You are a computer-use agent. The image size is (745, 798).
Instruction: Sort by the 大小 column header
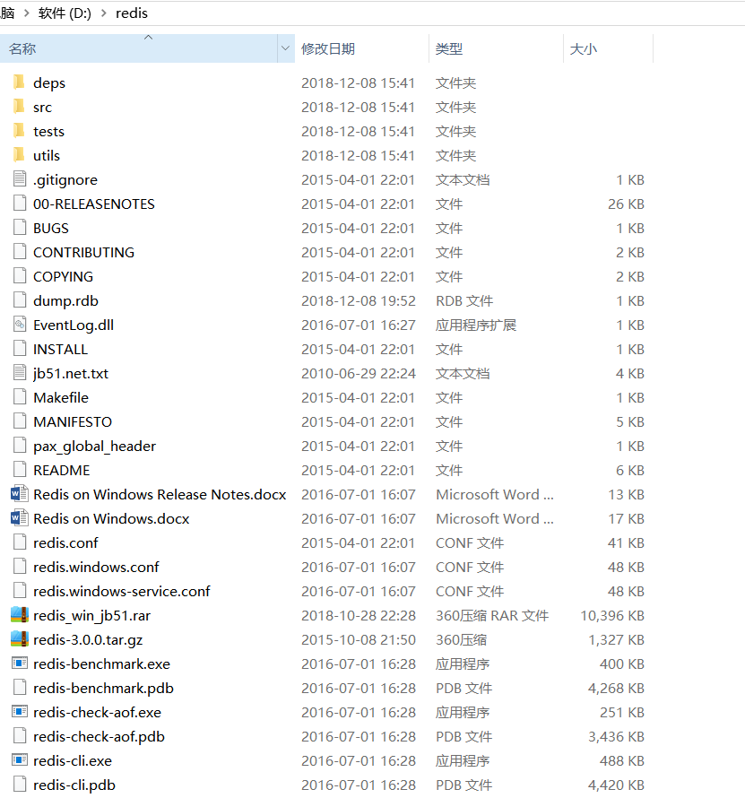[x=608, y=48]
